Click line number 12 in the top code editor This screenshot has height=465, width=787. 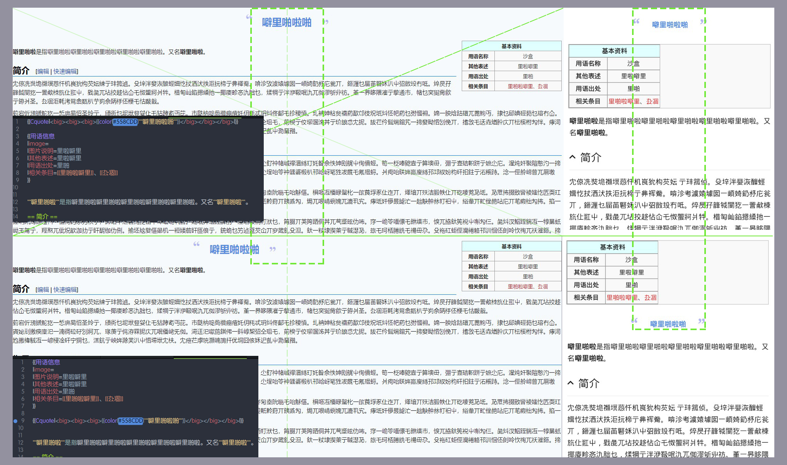point(15,202)
